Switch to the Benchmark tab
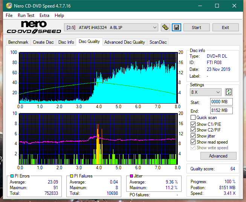Screen dimensions: 246x202 coord(18,42)
